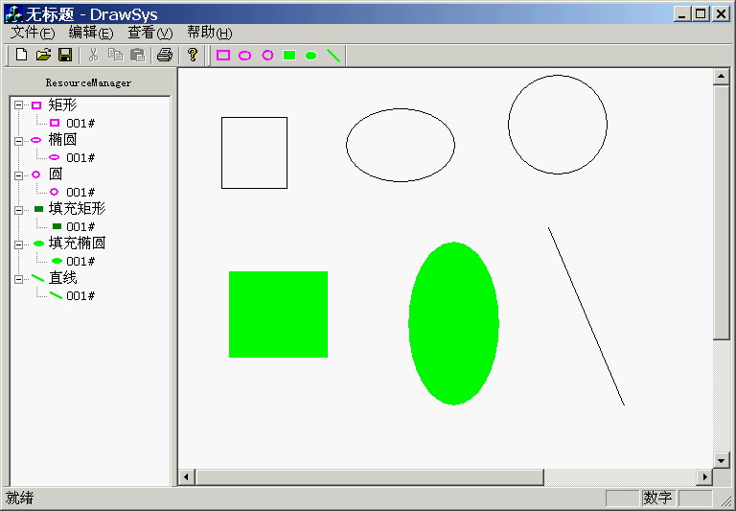The height and width of the screenshot is (511, 736).
Task: Click the vertical scrollbar down arrow
Action: point(721,460)
